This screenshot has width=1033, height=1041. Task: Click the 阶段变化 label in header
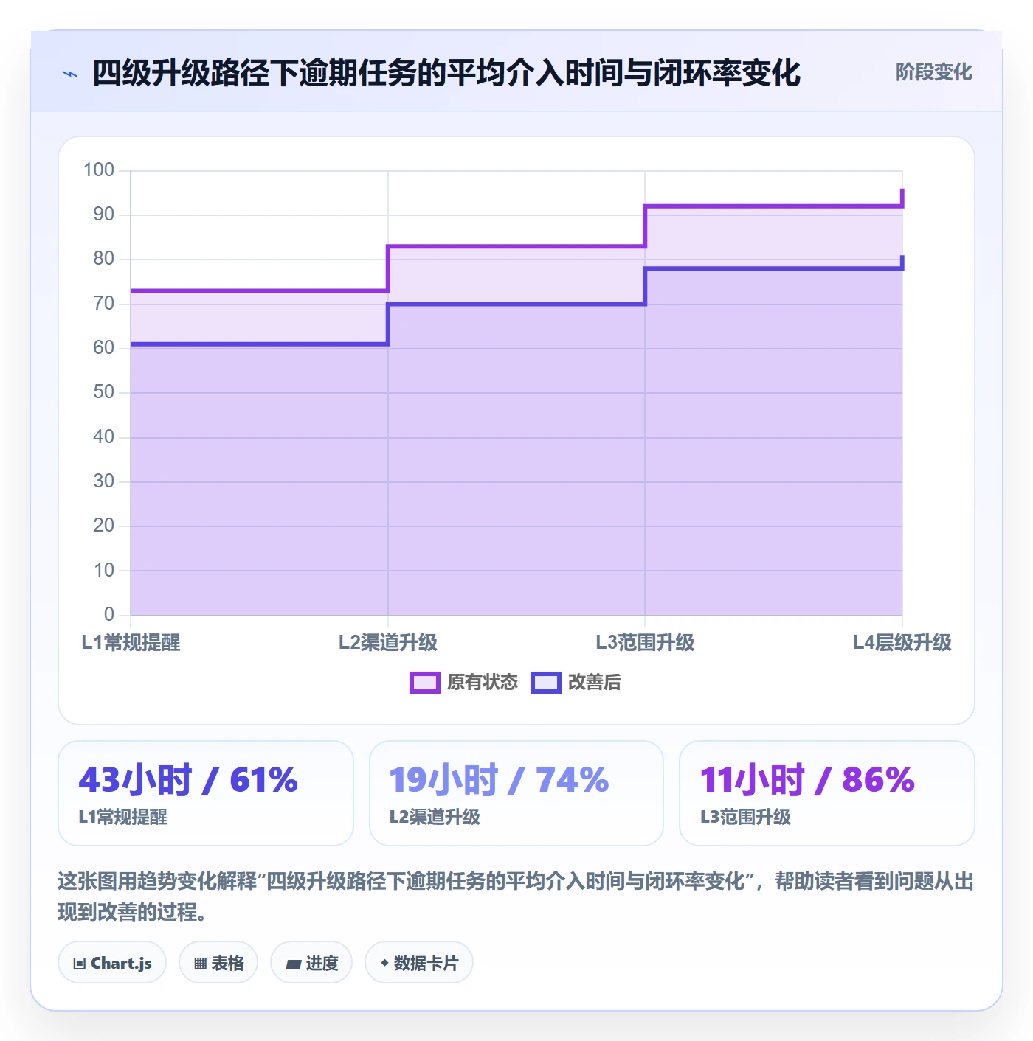[x=933, y=72]
